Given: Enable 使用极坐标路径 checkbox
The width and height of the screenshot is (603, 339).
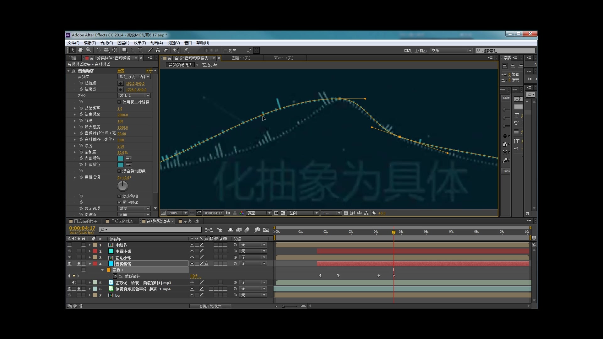Looking at the screenshot, I should [119, 102].
